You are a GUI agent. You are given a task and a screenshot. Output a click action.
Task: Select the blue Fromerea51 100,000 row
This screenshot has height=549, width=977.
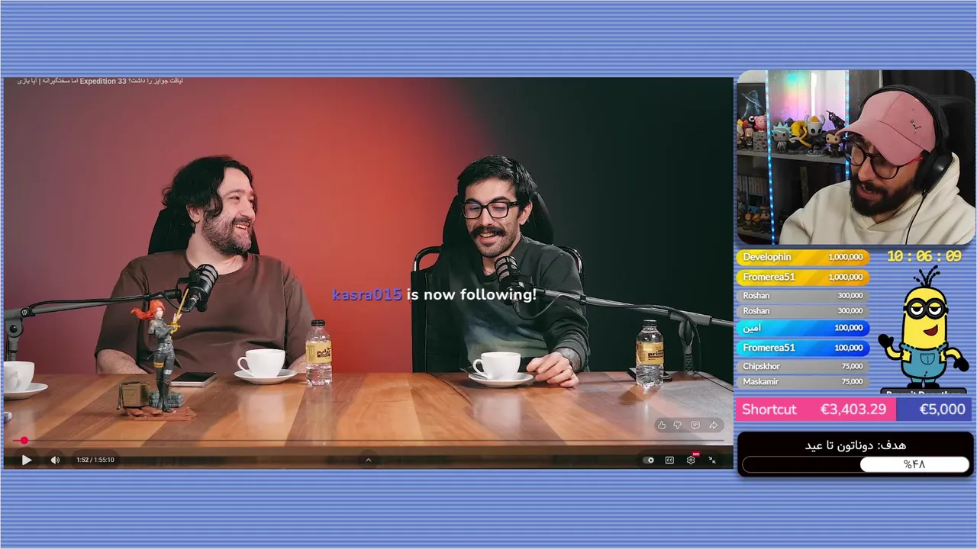(x=802, y=348)
